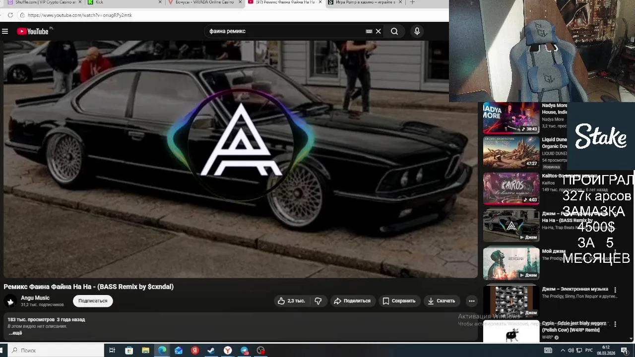This screenshot has height=357, width=635.
Task: Open Джем – Электронная музыка thumbnail
Action: 511,301
